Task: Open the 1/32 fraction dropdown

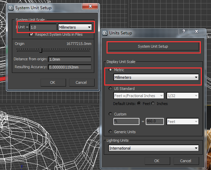Action: tap(182, 96)
